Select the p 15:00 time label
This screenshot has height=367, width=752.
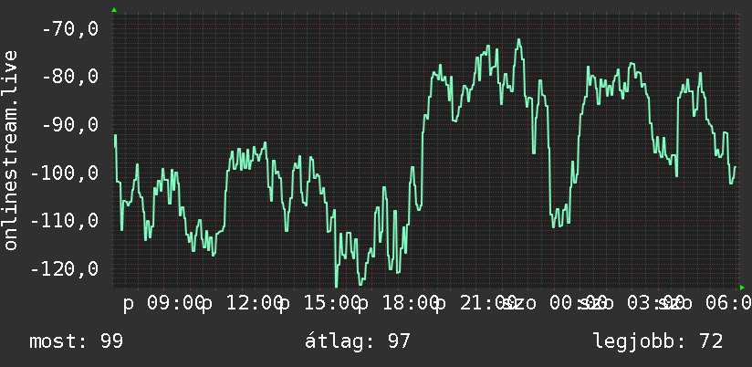[x=321, y=304]
